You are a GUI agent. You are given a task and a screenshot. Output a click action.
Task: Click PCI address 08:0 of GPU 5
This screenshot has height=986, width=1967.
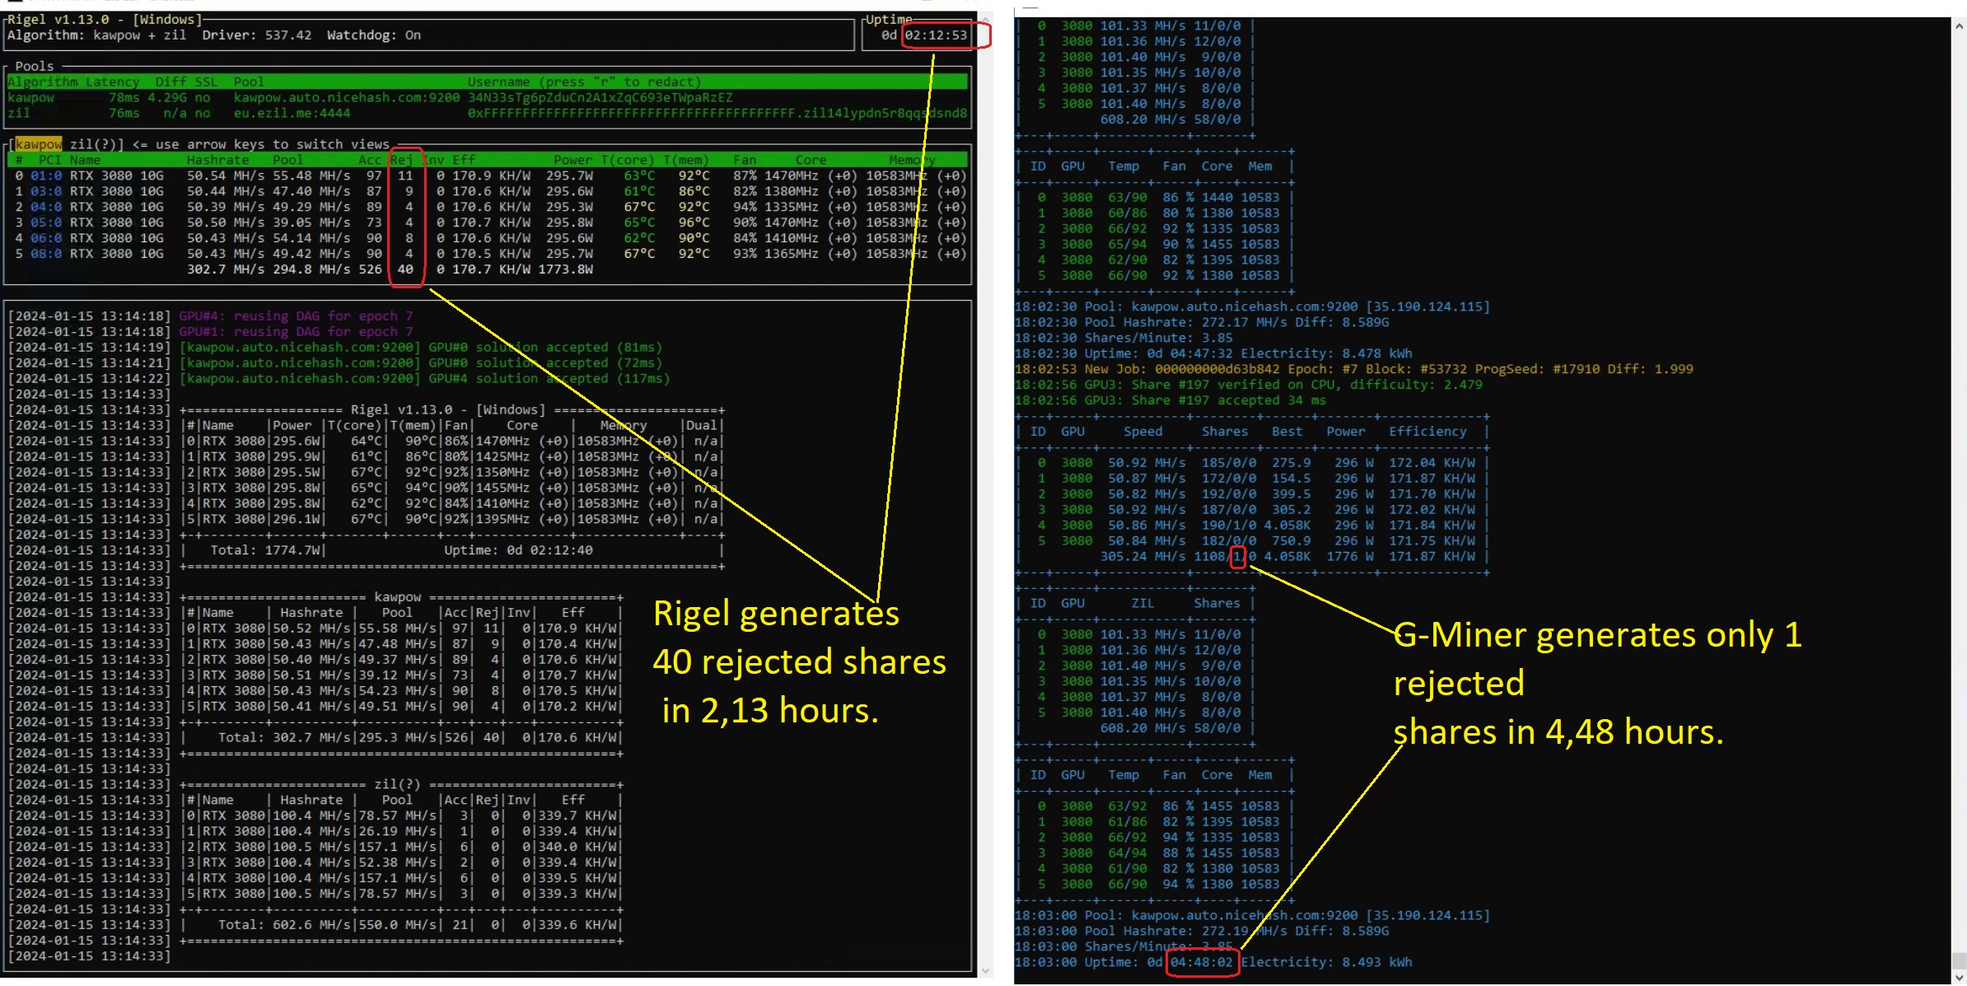pyautogui.click(x=46, y=255)
